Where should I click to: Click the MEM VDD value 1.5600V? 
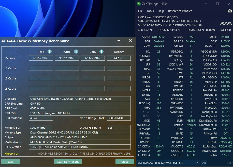(x=225, y=69)
